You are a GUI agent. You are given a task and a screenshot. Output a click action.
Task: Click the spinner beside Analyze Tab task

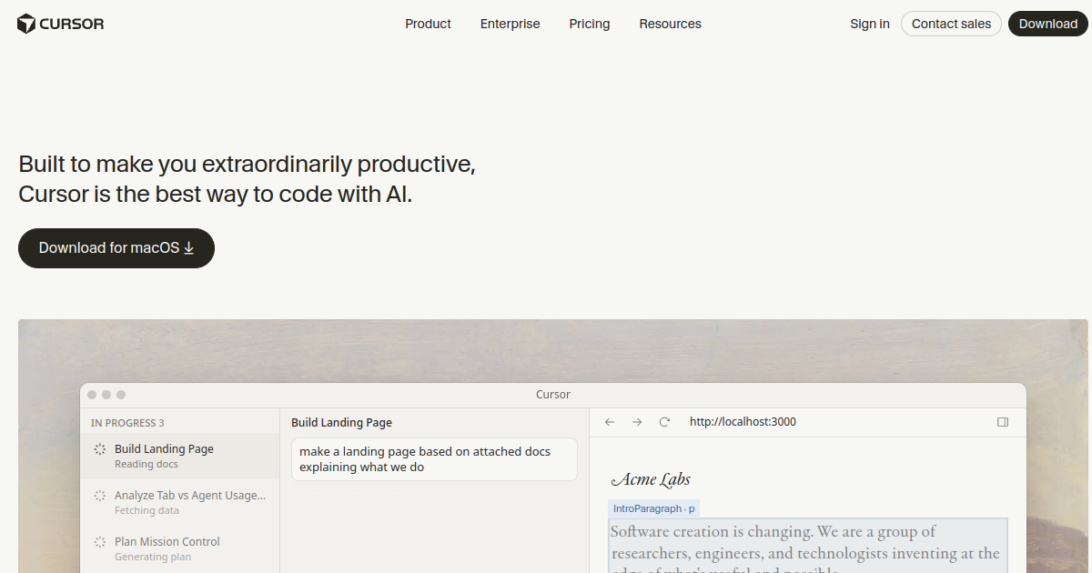click(x=100, y=496)
